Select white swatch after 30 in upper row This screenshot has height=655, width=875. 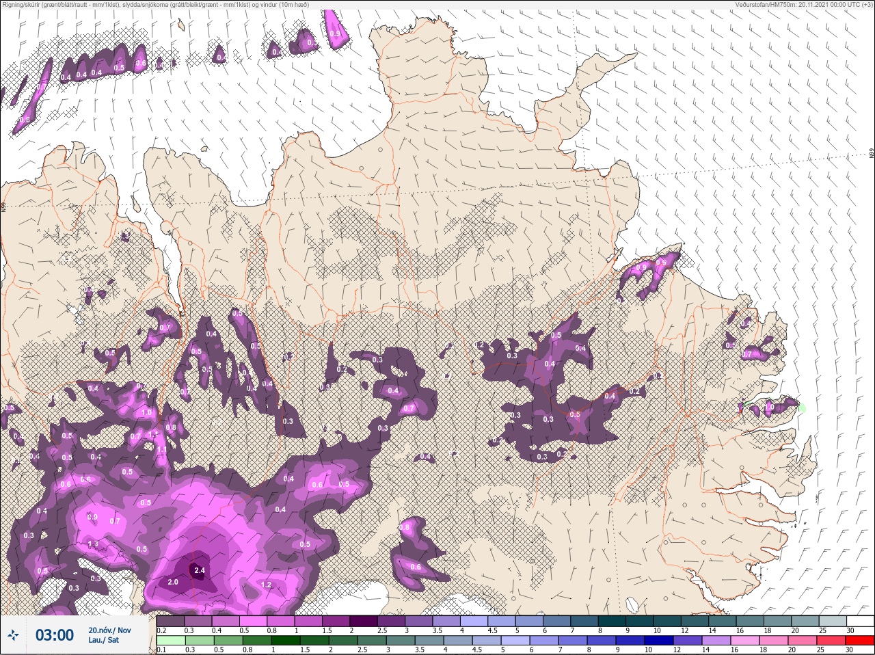[861, 621]
